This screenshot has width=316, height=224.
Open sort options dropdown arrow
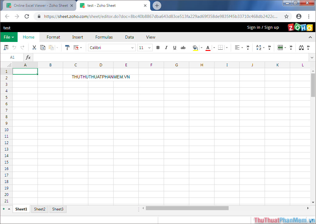click(264, 48)
